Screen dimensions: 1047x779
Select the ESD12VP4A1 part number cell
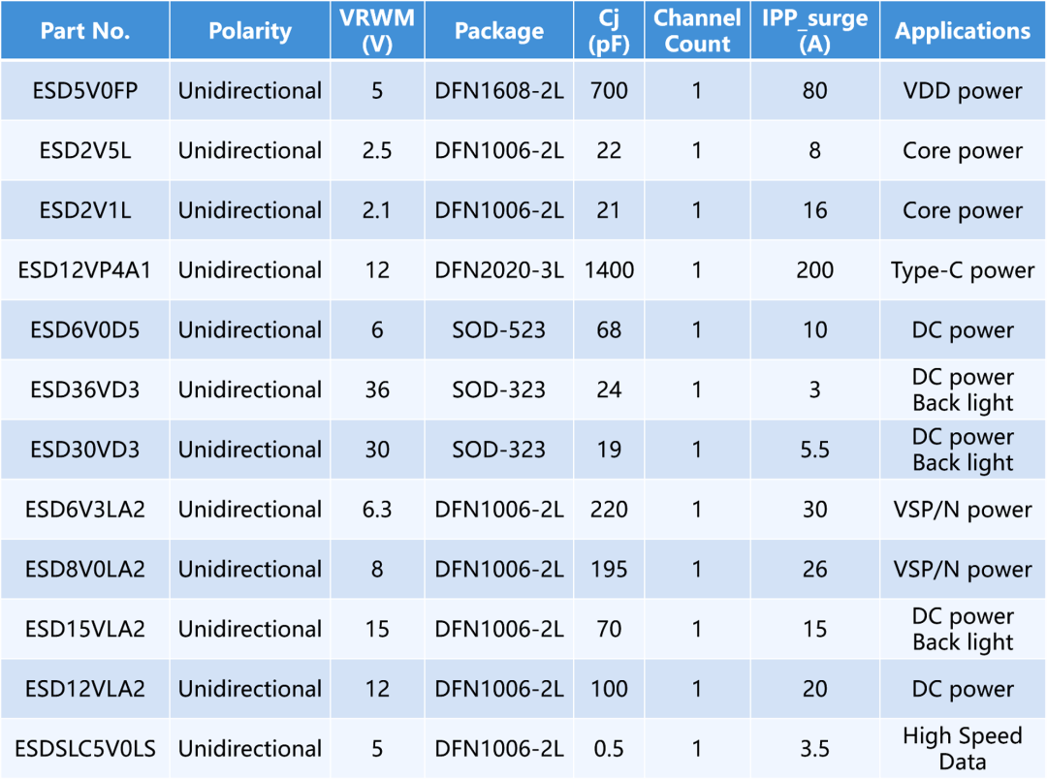pyautogui.click(x=85, y=270)
